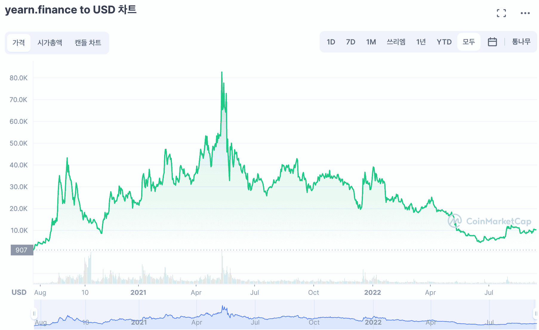
Task: Click the yearn.finance to USD 차트 title
Action: 71,10
